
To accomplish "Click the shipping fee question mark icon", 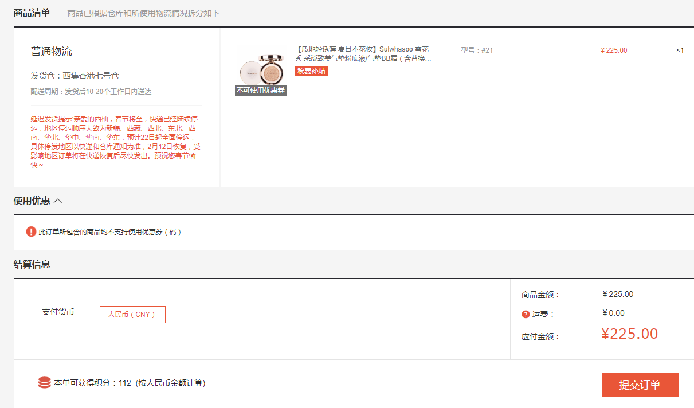I will pos(526,314).
